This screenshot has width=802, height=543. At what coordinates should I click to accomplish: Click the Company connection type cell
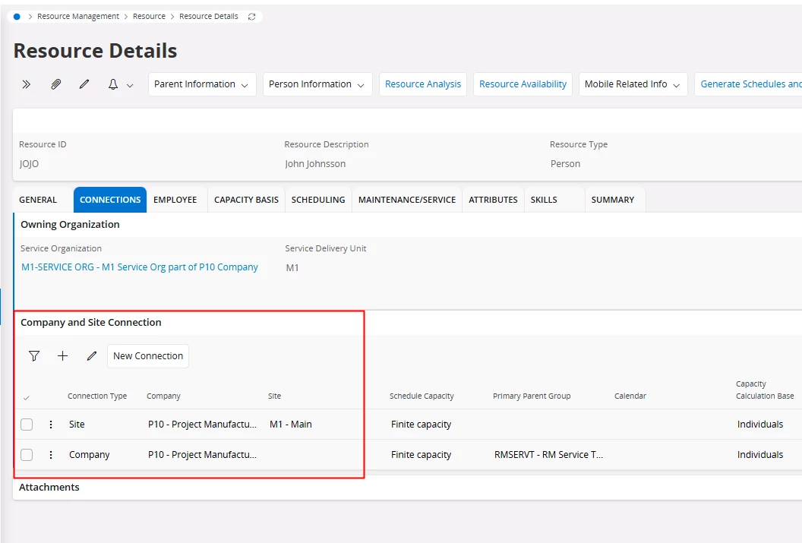pyautogui.click(x=90, y=455)
